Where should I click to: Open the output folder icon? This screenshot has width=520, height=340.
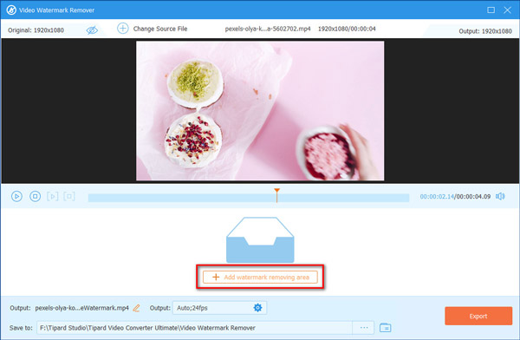385,328
